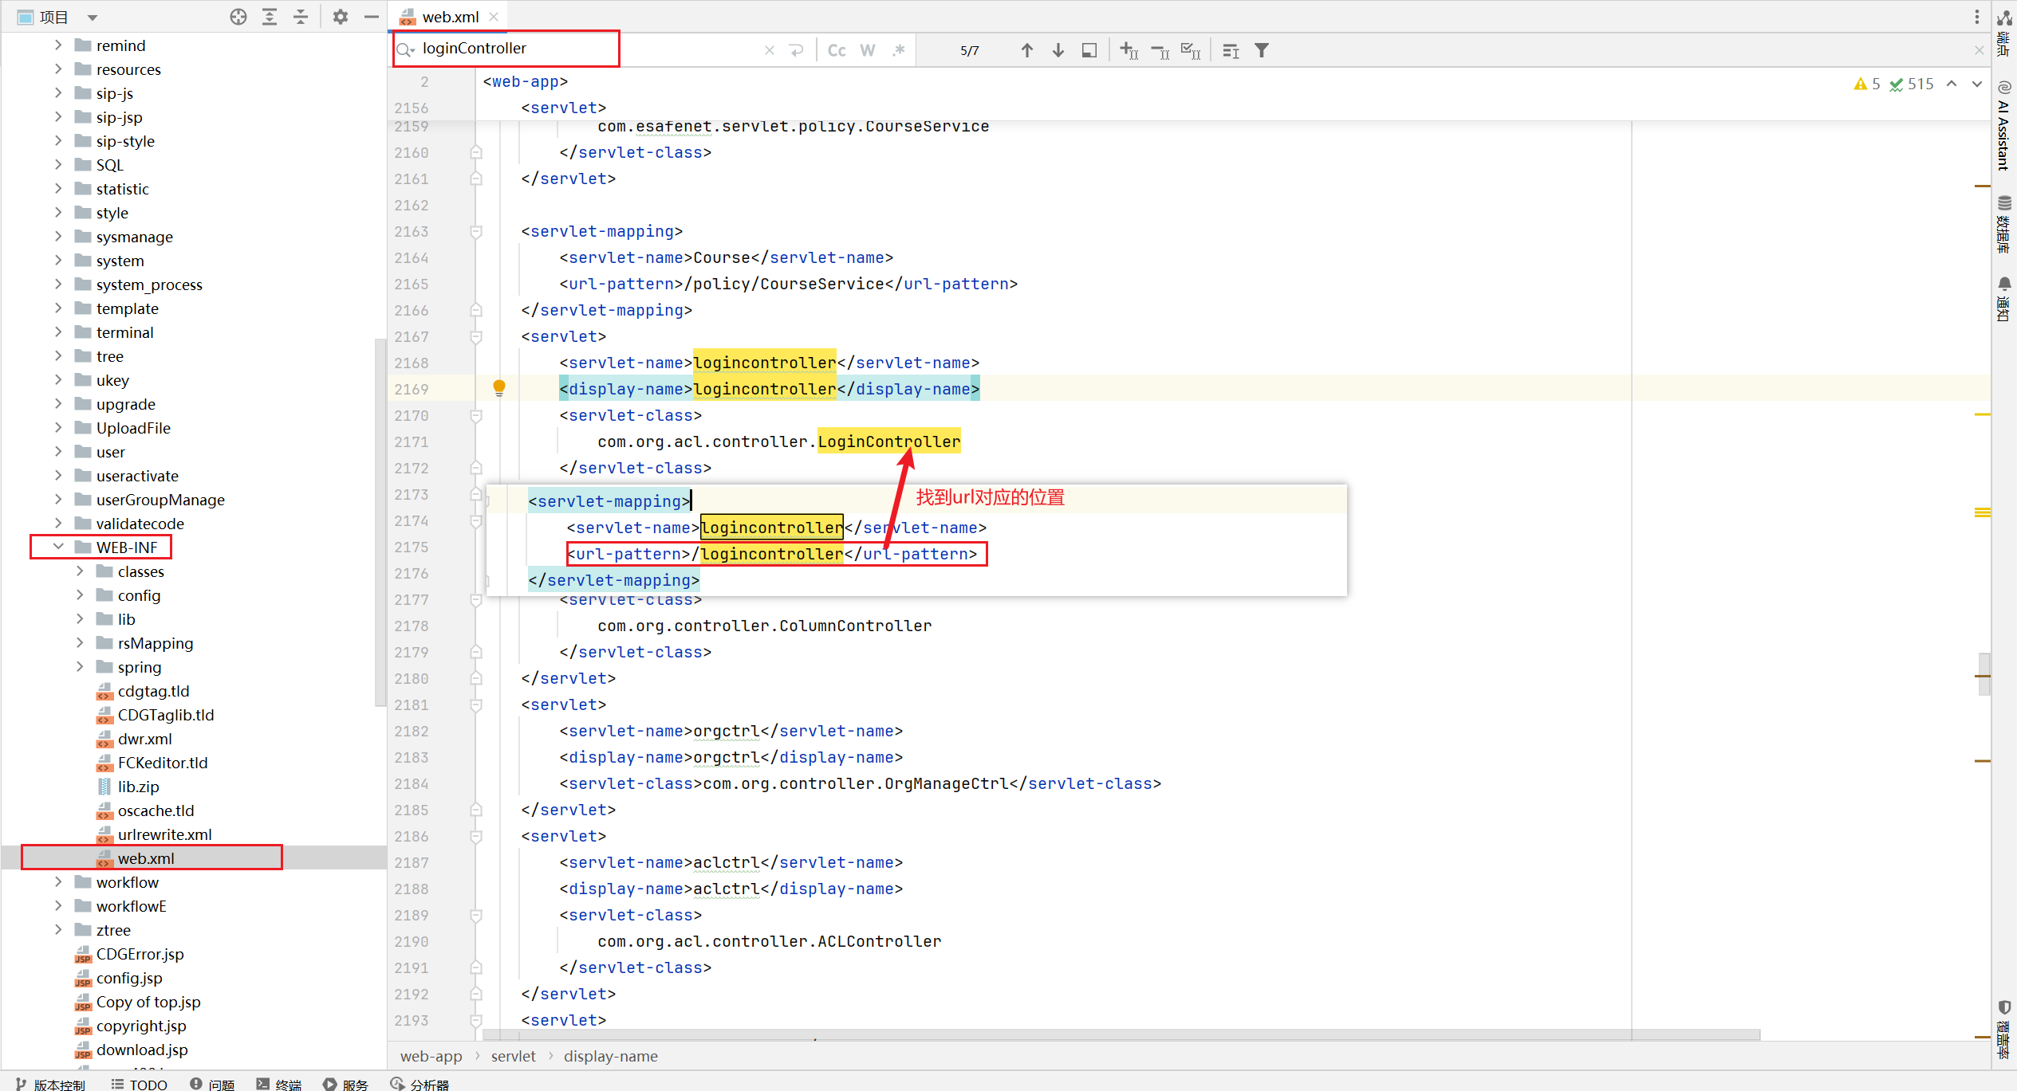Select config.jsp file
The height and width of the screenshot is (1091, 2017).
pos(129,978)
